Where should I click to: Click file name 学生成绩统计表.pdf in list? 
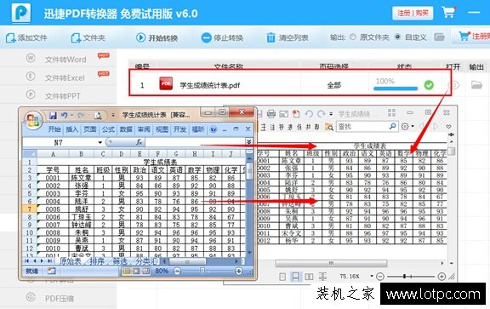[209, 85]
